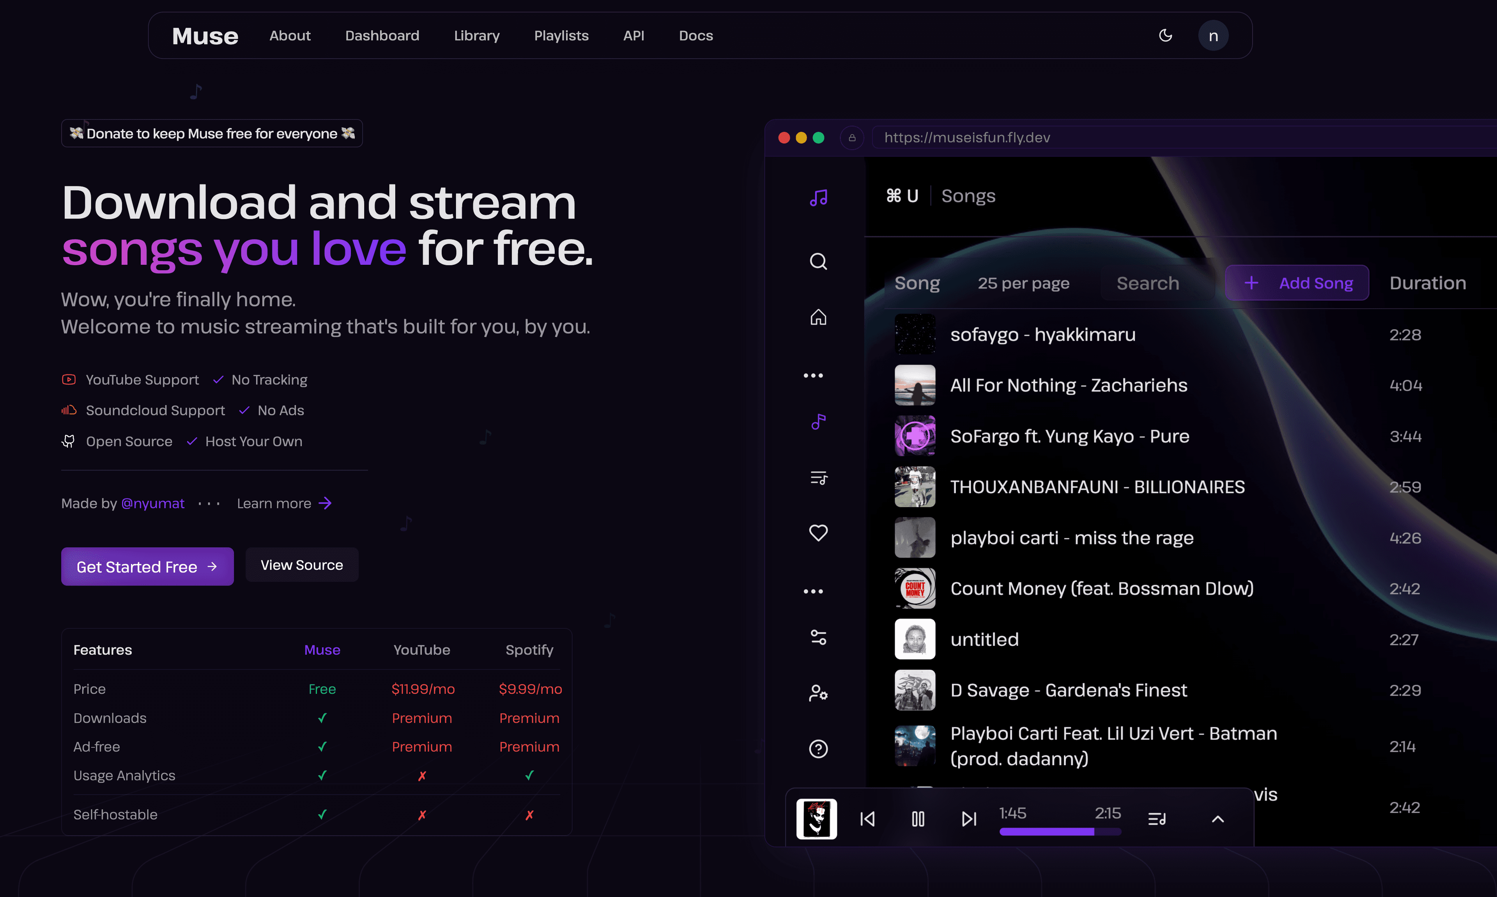The width and height of the screenshot is (1497, 897).
Task: Go to Dashboard nav item
Action: click(x=382, y=35)
